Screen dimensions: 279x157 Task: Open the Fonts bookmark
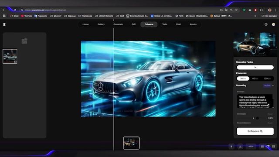point(179,16)
